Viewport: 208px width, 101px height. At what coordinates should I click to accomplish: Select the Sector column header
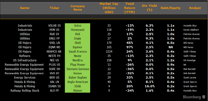coord(25,8)
